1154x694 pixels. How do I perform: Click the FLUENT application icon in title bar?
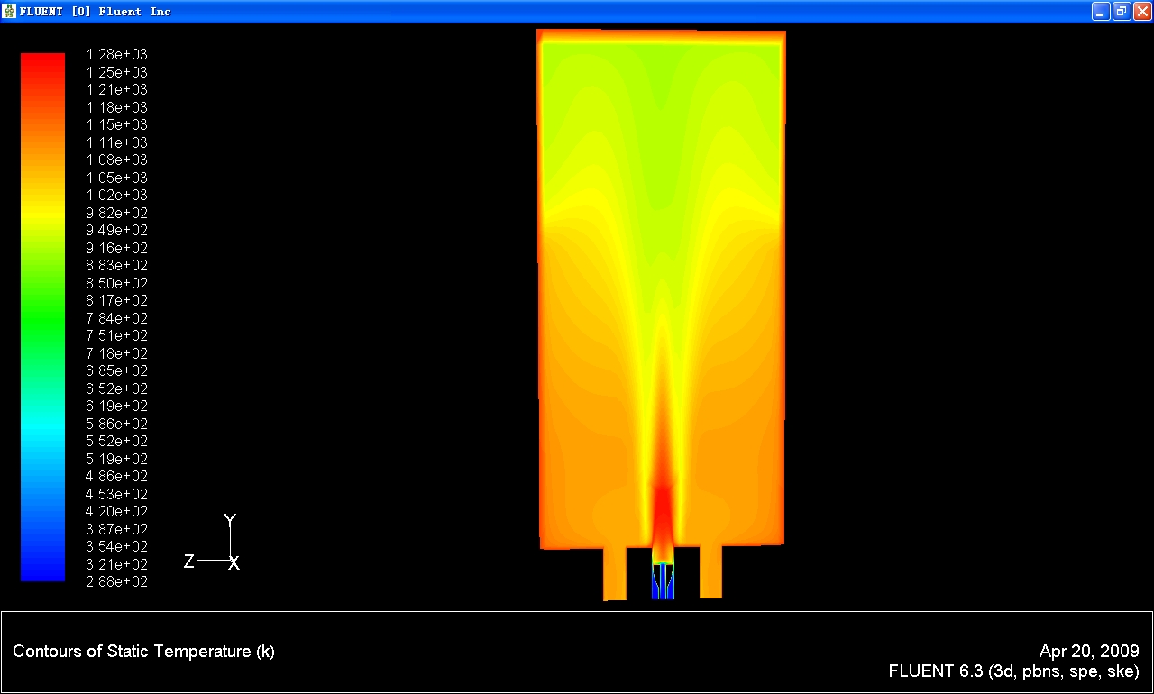(x=10, y=11)
